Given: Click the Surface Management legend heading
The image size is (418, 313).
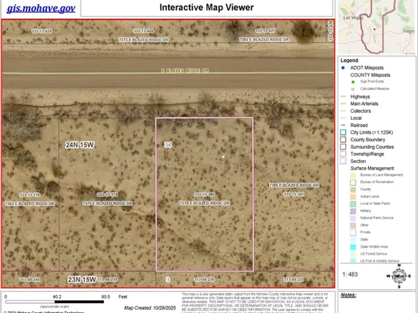Looking at the screenshot, I should coord(372,168).
